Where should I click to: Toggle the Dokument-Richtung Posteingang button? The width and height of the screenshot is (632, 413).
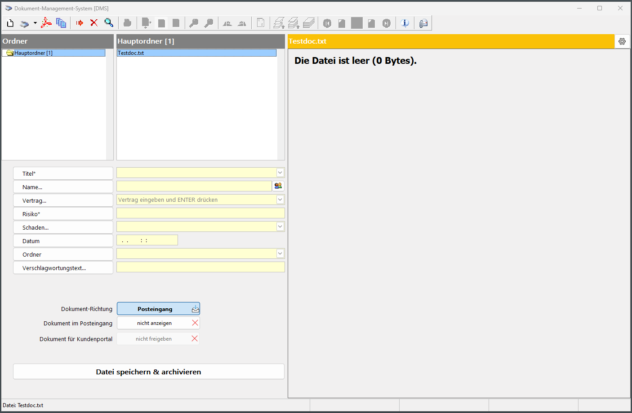(x=158, y=309)
